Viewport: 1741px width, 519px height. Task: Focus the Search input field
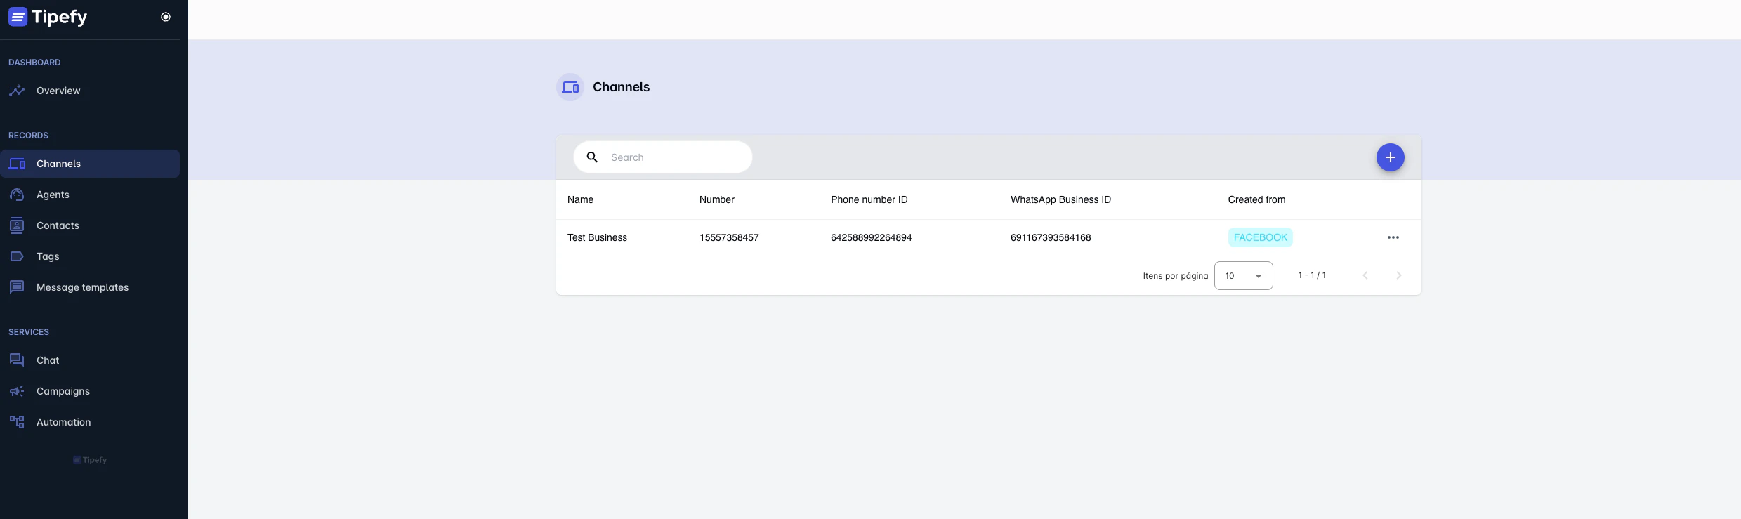coord(663,157)
